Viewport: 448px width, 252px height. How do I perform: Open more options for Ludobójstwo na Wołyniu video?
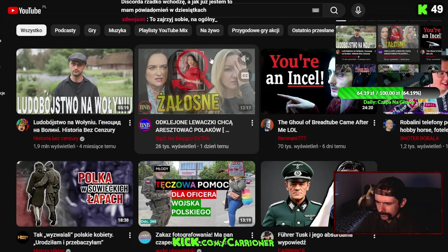coord(130,123)
